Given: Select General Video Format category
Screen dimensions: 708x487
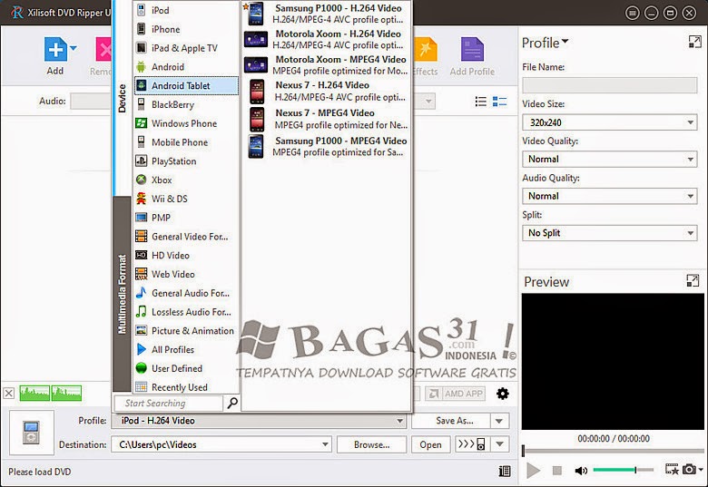Looking at the screenshot, I should click(186, 237).
